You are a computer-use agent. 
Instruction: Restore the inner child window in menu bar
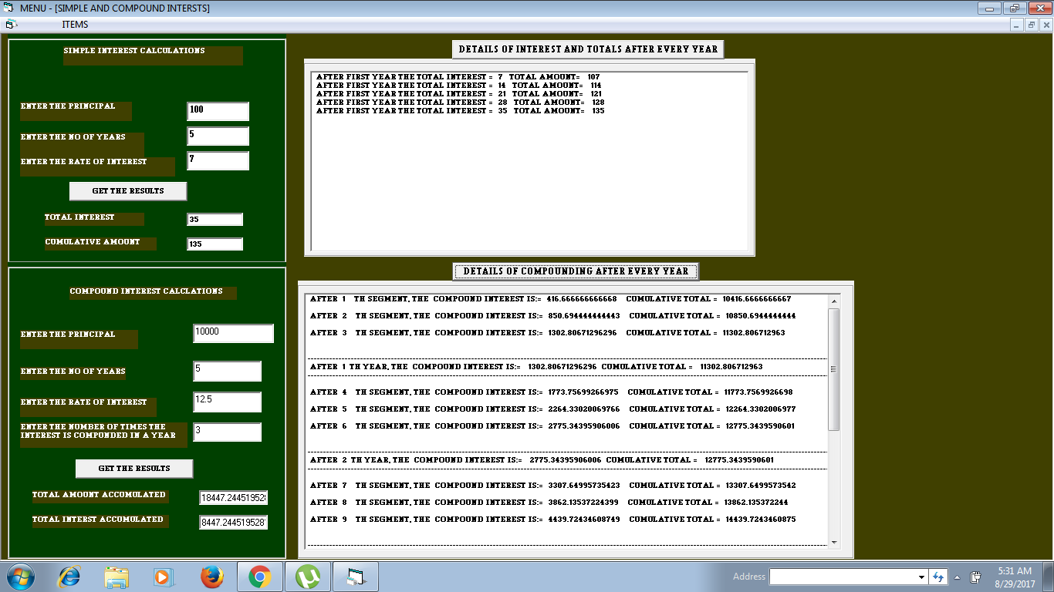pos(1032,25)
